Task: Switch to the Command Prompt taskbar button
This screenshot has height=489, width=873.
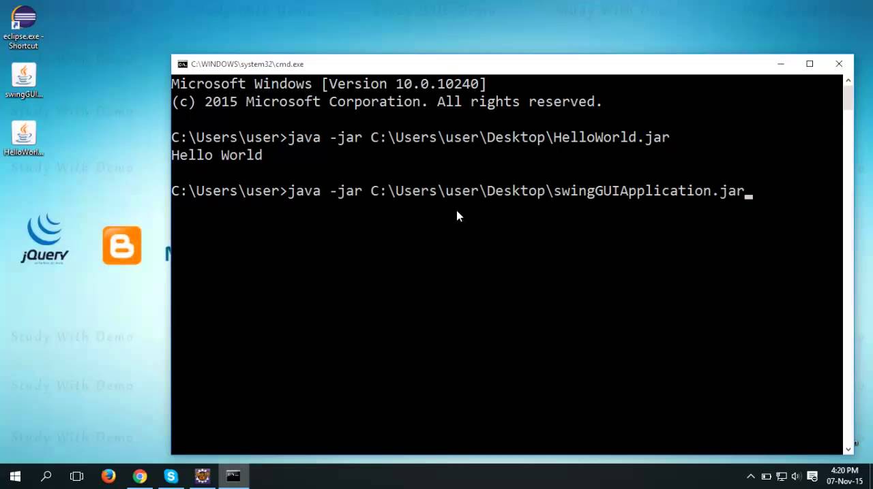Action: coord(234,476)
